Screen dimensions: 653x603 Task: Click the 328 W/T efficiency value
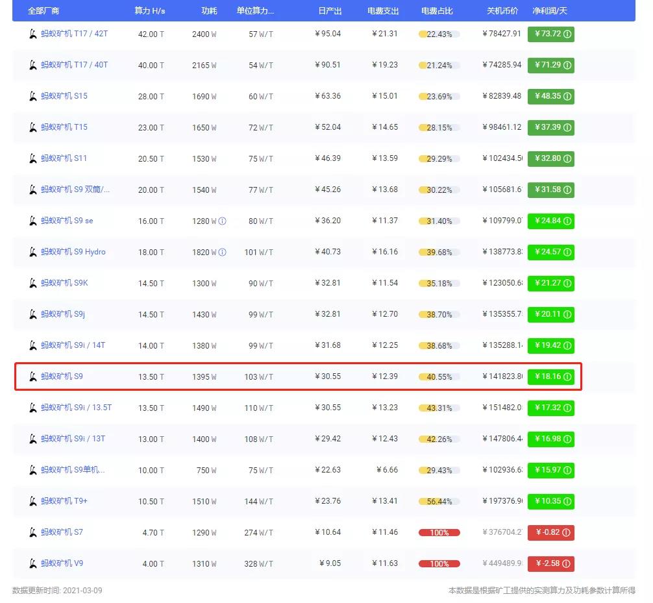tap(258, 564)
